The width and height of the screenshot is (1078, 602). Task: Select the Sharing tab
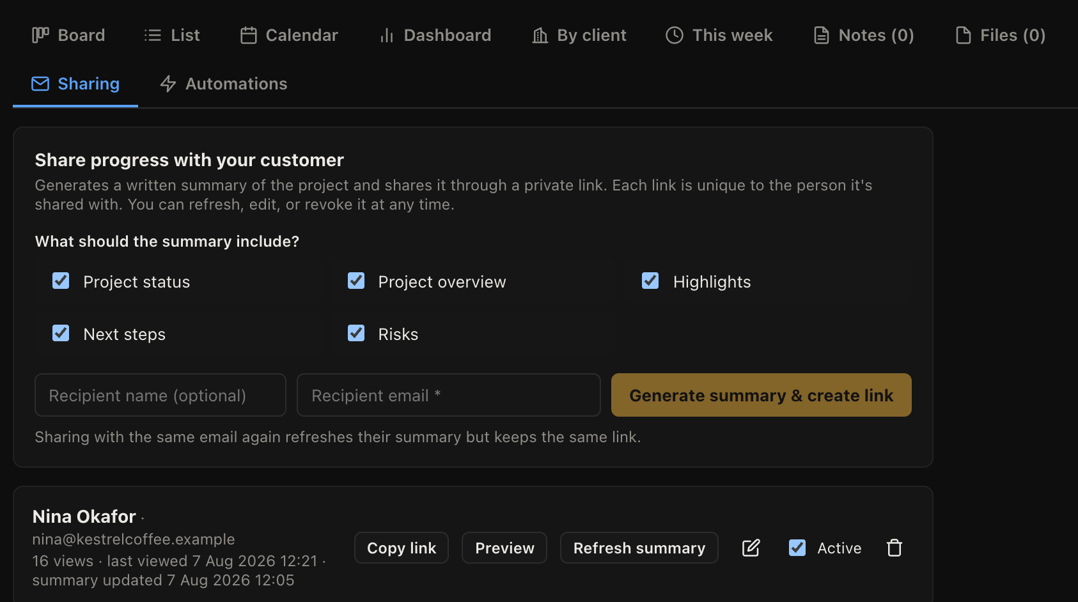click(x=75, y=84)
